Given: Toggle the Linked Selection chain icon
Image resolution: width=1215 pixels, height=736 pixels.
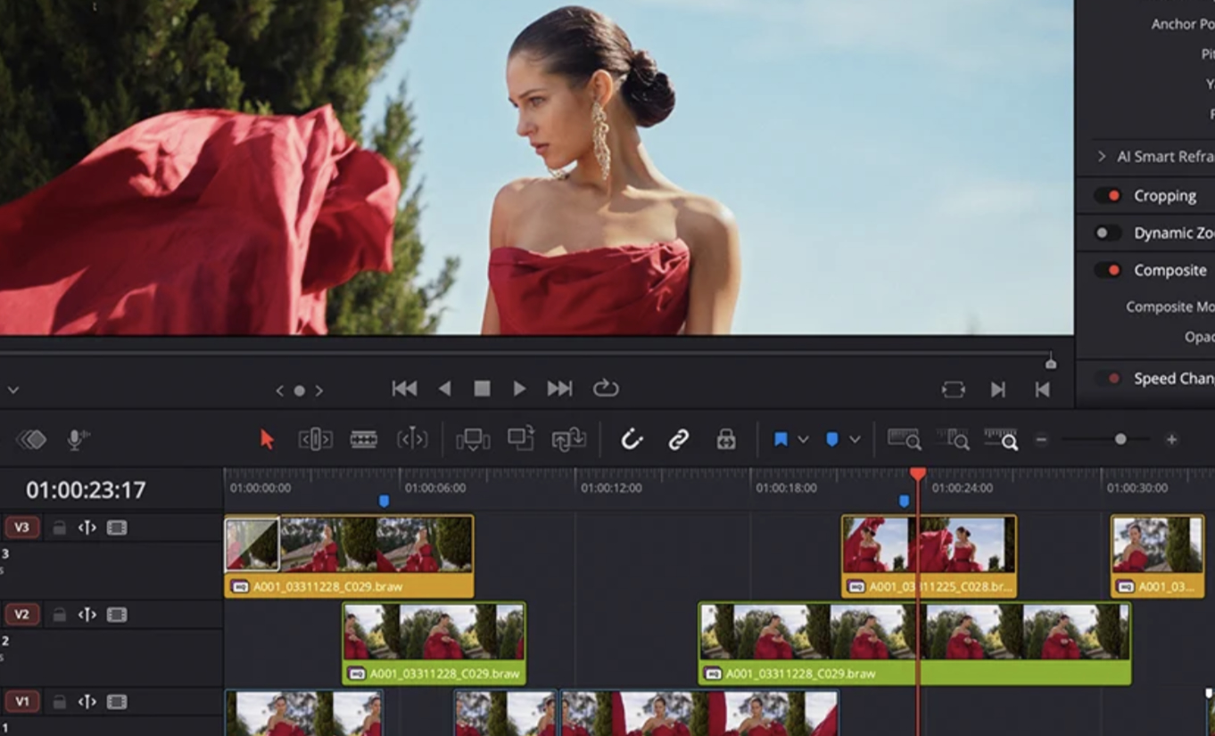Looking at the screenshot, I should (679, 439).
